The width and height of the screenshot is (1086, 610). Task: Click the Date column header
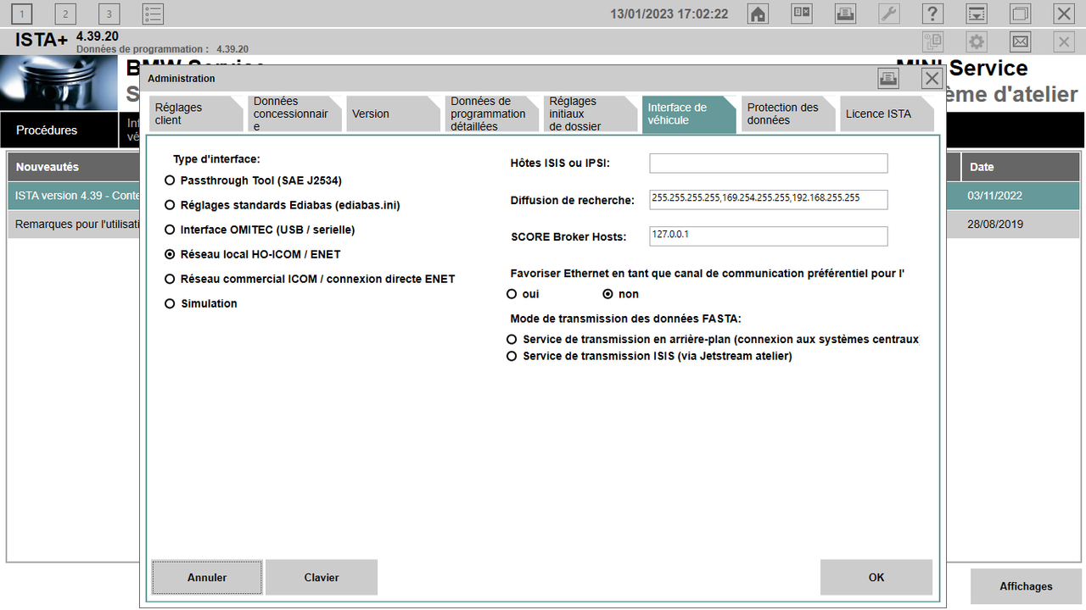(x=1021, y=167)
